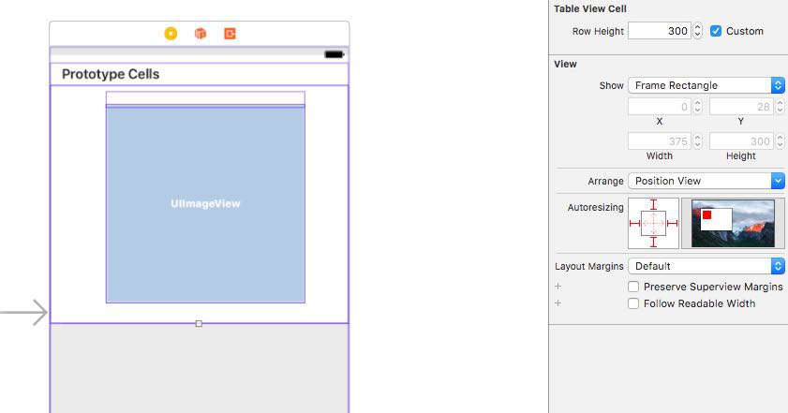This screenshot has height=413, width=788.
Task: Toggle the bottom autoresizing strut
Action: (653, 242)
